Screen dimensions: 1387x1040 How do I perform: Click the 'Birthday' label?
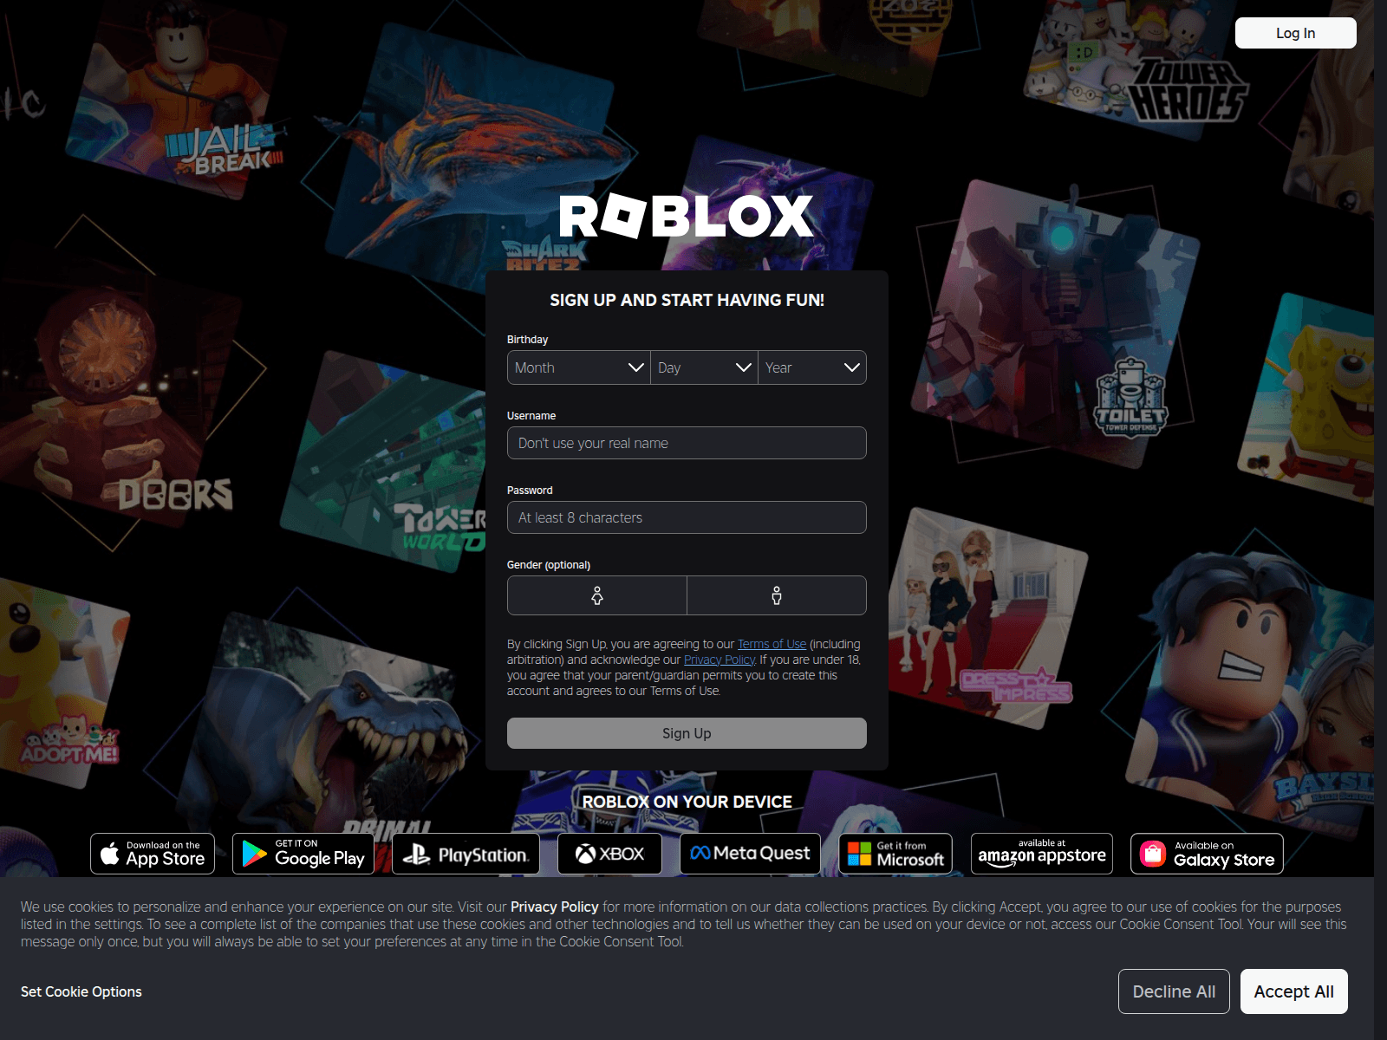click(x=527, y=339)
